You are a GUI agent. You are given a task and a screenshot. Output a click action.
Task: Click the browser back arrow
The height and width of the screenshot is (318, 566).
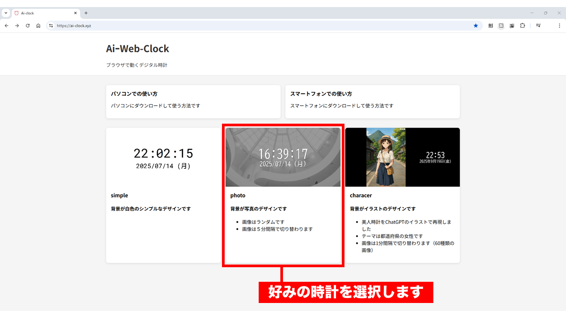(x=7, y=26)
